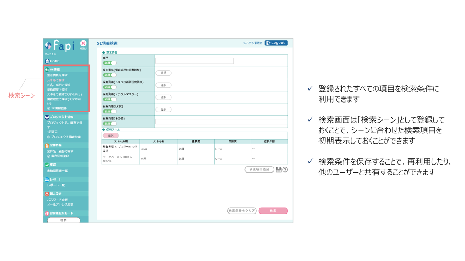Toggle 必須 switch for 保有資格(情報処理技術者試験)
The image size is (465, 261).
pyautogui.click(x=110, y=75)
